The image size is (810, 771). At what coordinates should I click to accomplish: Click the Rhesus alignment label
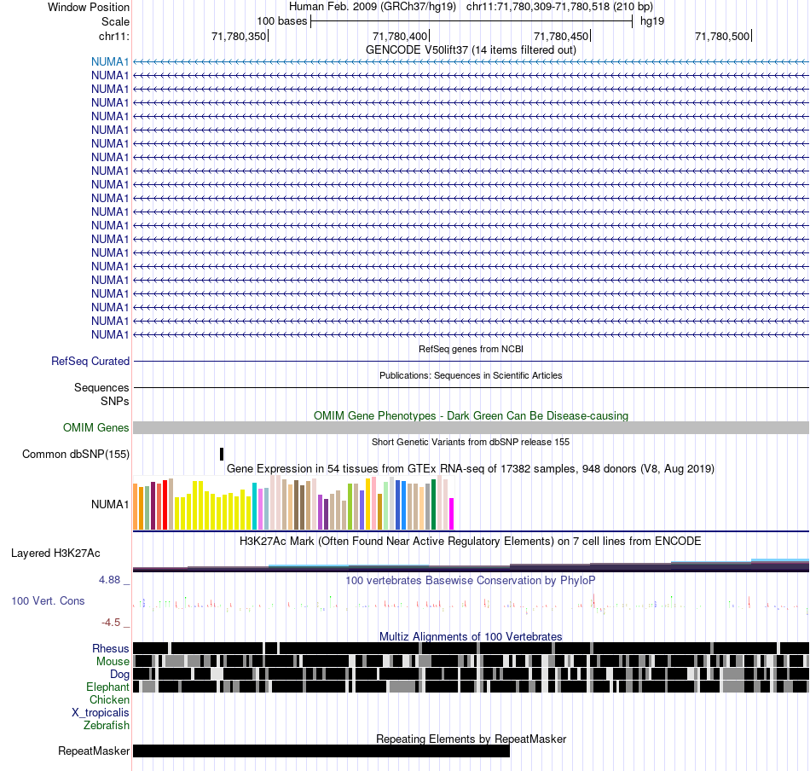[x=111, y=648]
